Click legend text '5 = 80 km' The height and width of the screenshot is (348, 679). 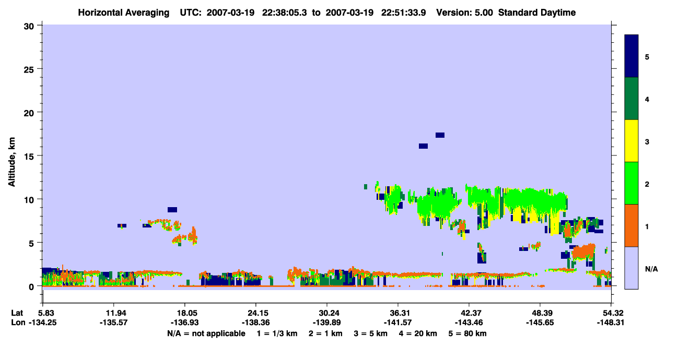466,333
